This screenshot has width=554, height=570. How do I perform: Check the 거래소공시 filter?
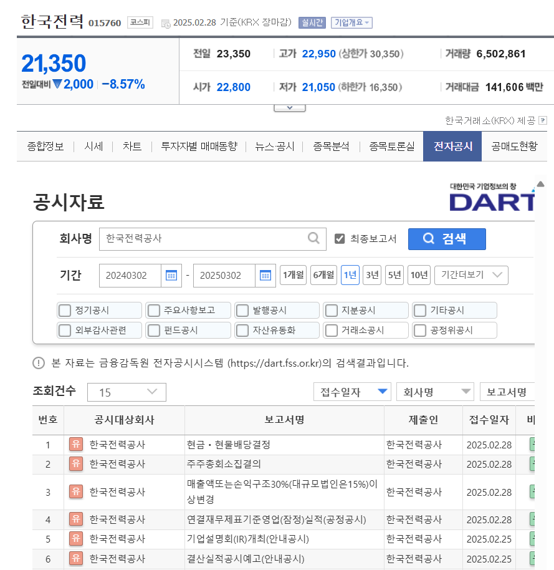point(332,331)
